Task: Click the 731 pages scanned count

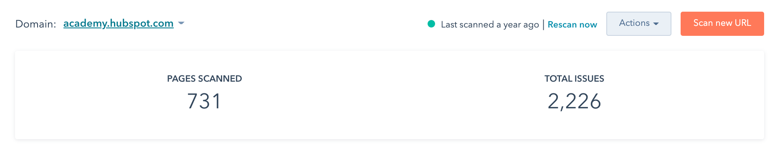Action: click(x=204, y=101)
